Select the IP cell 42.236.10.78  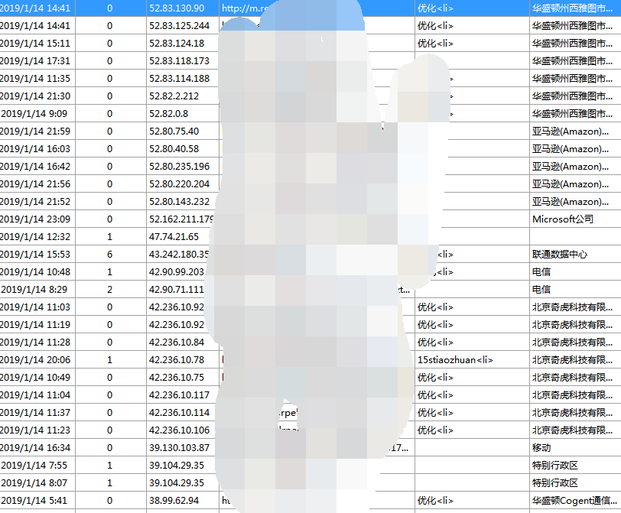tap(177, 360)
